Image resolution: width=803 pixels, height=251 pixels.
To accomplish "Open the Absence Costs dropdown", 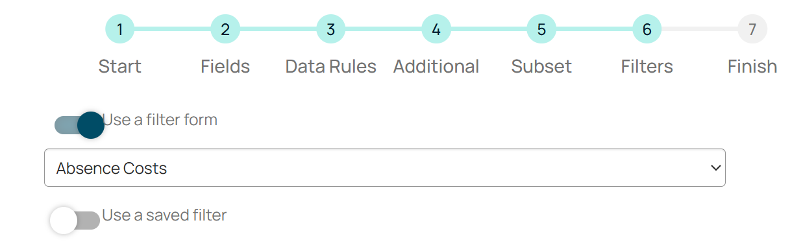I will click(384, 168).
